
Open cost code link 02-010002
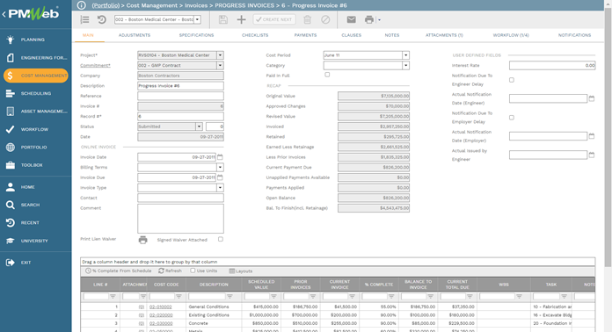(x=160, y=307)
